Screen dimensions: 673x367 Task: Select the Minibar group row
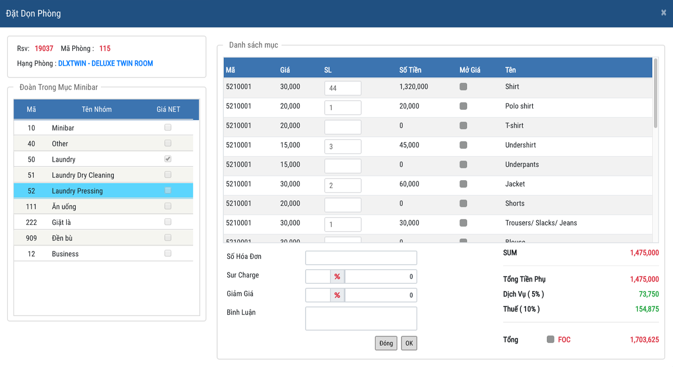pyautogui.click(x=103, y=128)
